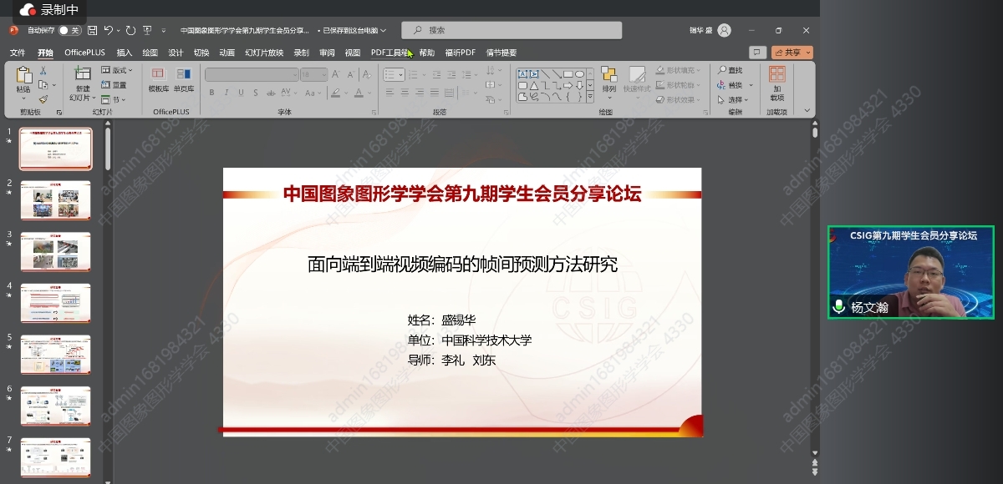The height and width of the screenshot is (484, 1003).
Task: Open the Customize Quick Access Toolbar dropdown
Action: (163, 31)
